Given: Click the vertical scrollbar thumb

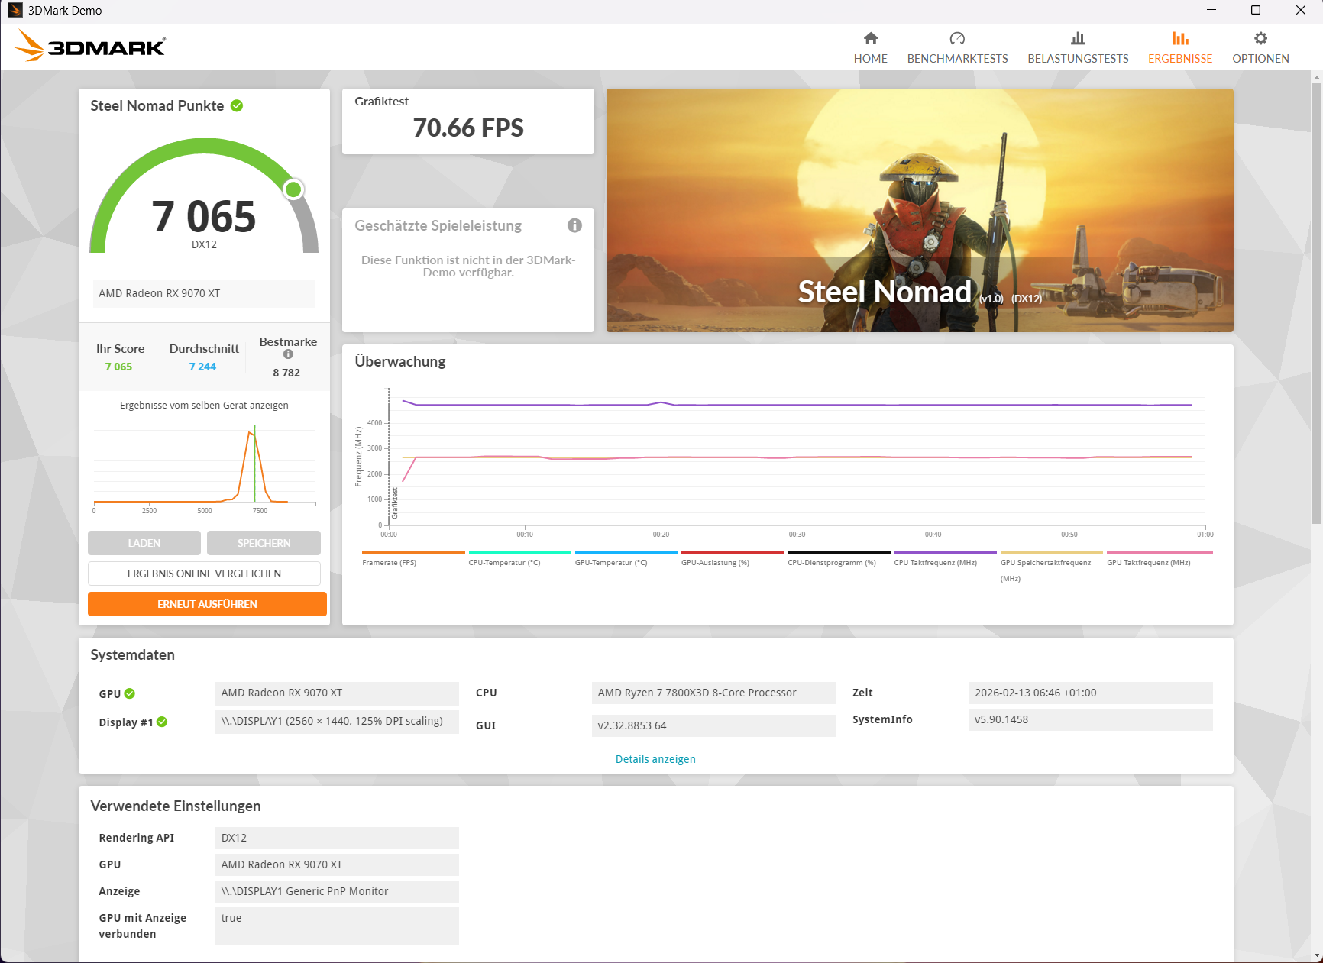Looking at the screenshot, I should (x=1316, y=302).
